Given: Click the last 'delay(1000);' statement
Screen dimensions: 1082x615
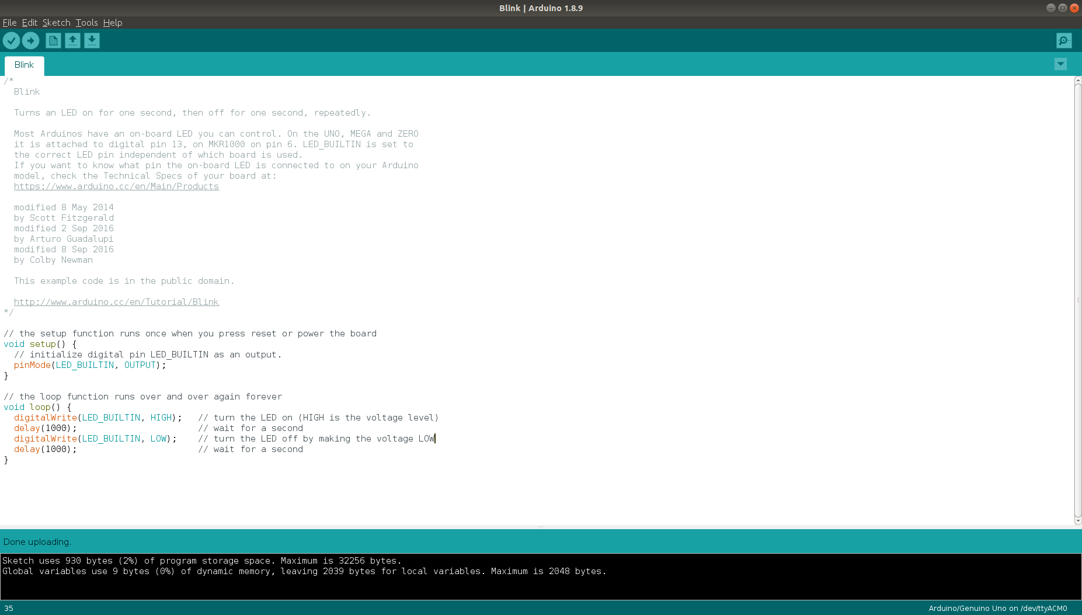Looking at the screenshot, I should click(x=45, y=449).
